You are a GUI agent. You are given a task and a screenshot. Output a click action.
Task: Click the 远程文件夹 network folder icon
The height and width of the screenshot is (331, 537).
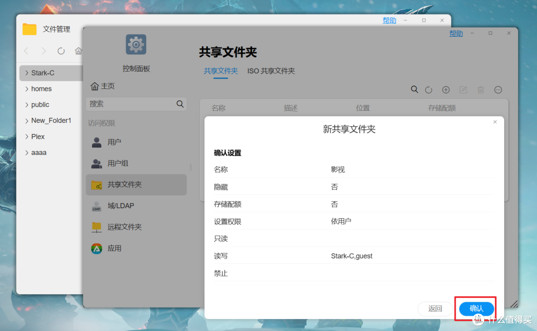(96, 227)
